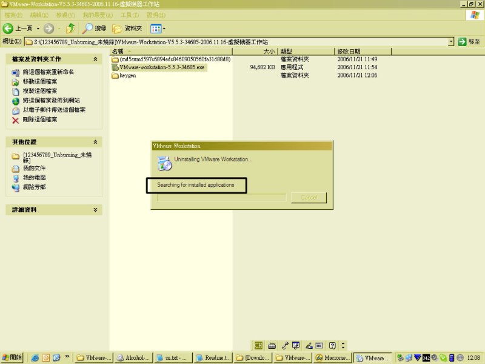Expand the address bar dropdown arrow
The image size is (485, 364).
pos(451,42)
